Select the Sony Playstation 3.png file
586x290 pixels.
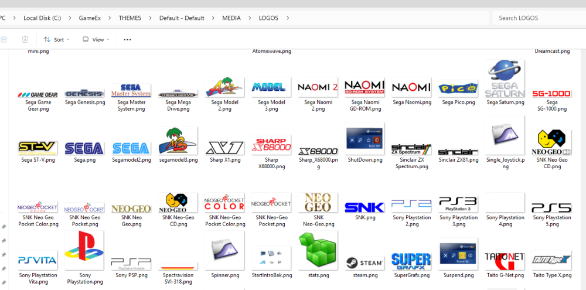pyautogui.click(x=458, y=204)
